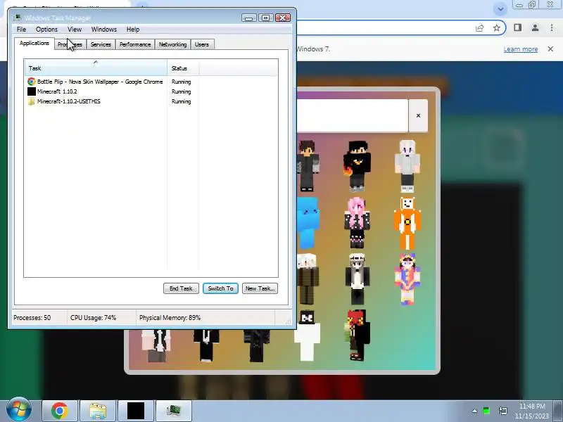Switch to the Minecraft window on the taskbar
563x422 pixels.
coord(136,411)
